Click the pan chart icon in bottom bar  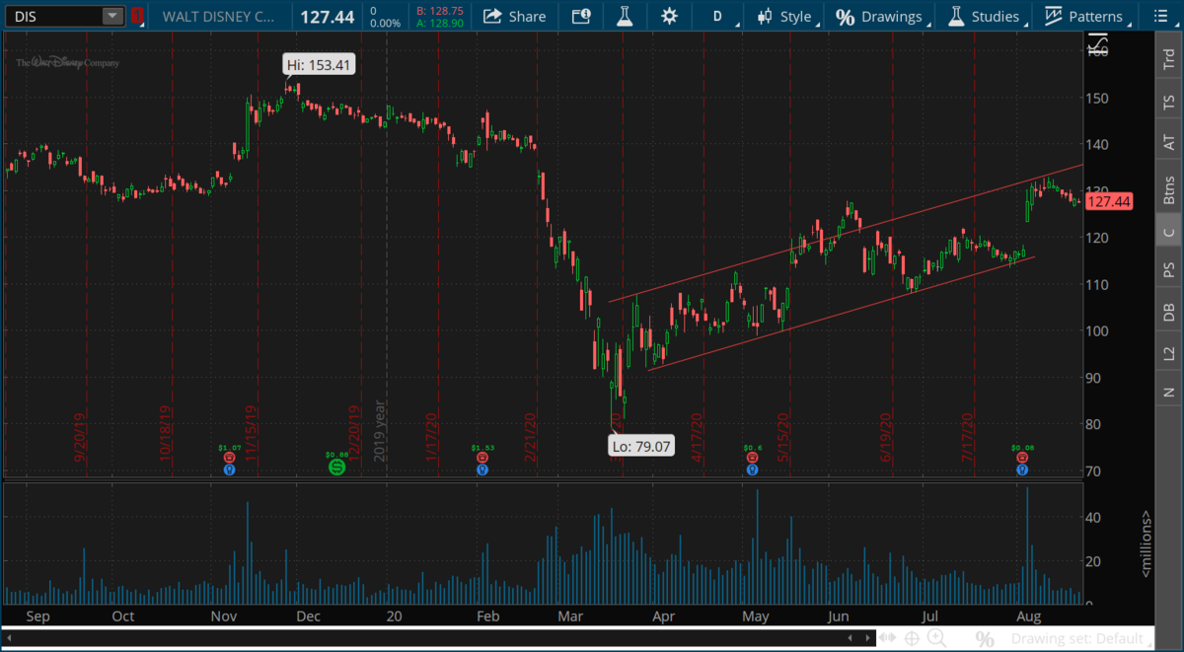887,638
